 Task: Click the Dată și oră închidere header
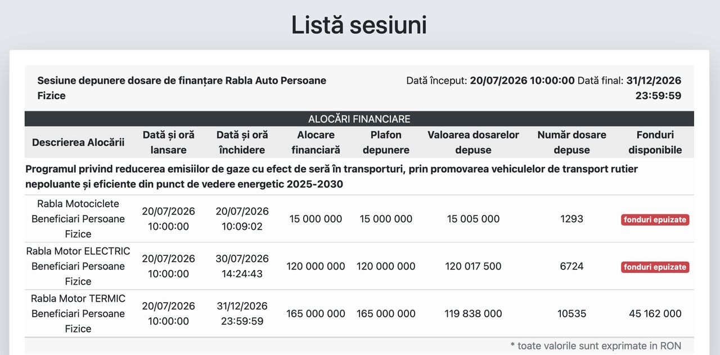coord(242,142)
